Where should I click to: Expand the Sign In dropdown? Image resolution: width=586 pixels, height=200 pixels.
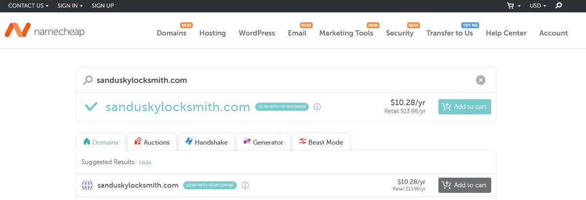coord(70,6)
